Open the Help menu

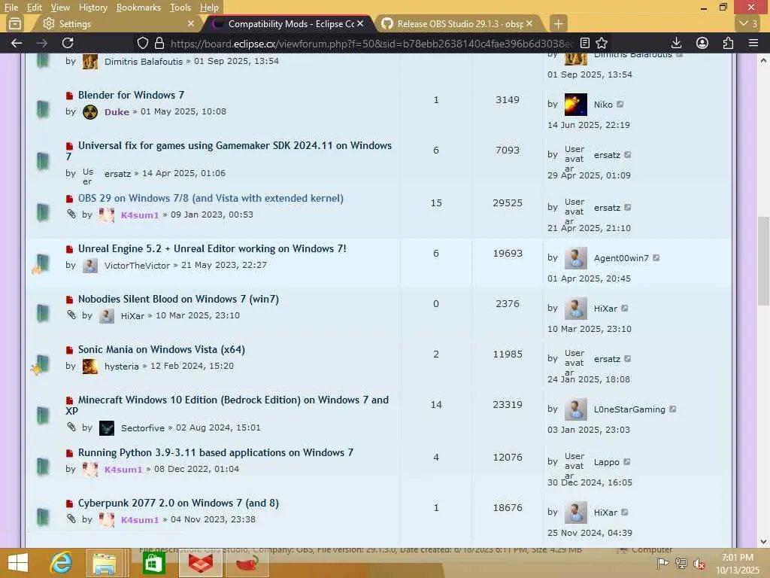tap(209, 8)
